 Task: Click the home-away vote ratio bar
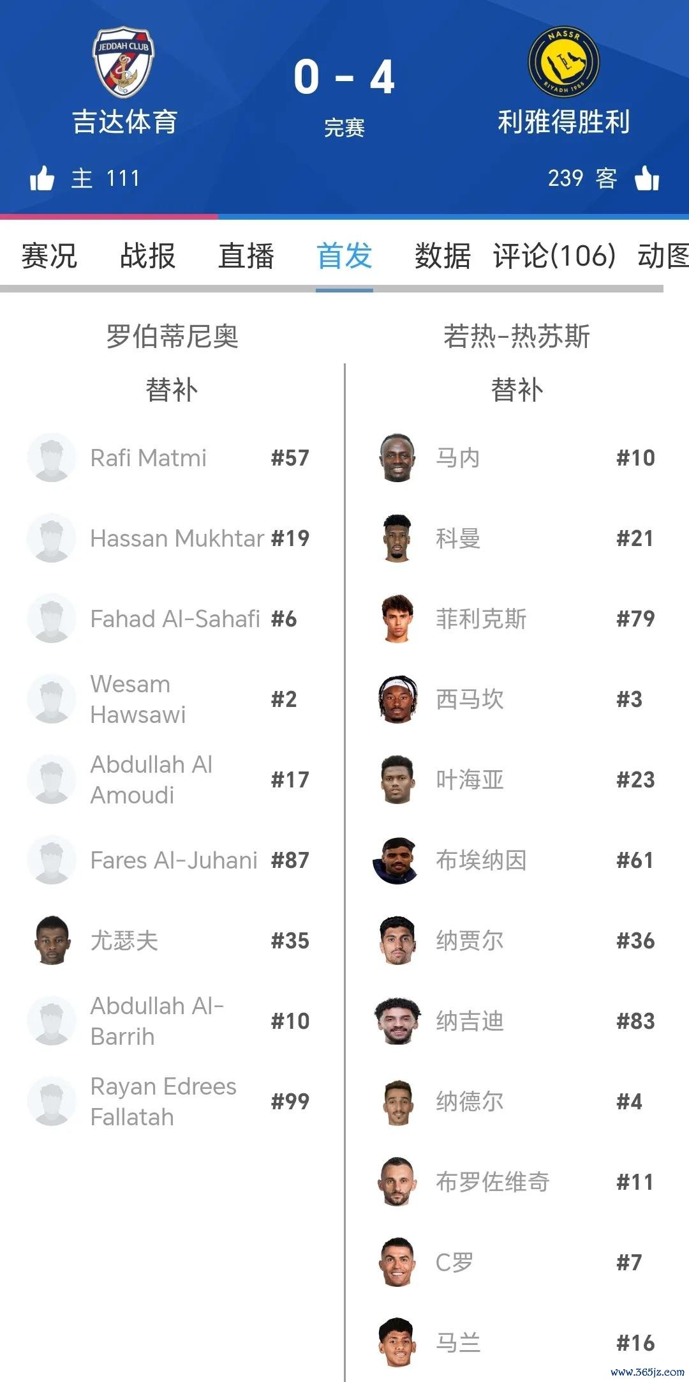tap(344, 217)
